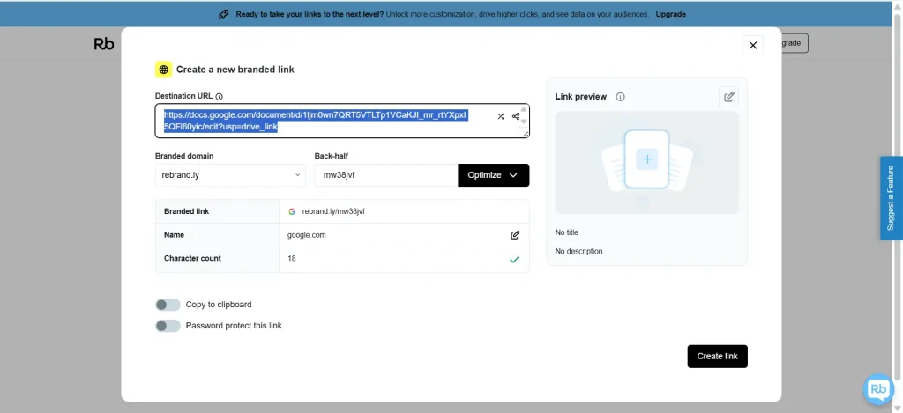Click the character count value 18

click(x=291, y=259)
